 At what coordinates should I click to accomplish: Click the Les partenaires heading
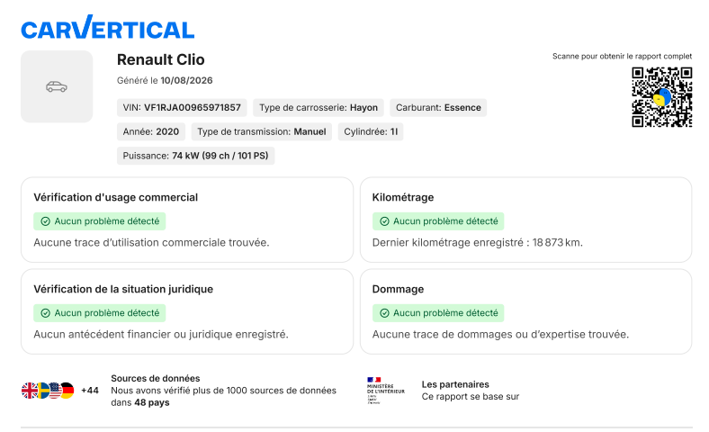tap(455, 384)
